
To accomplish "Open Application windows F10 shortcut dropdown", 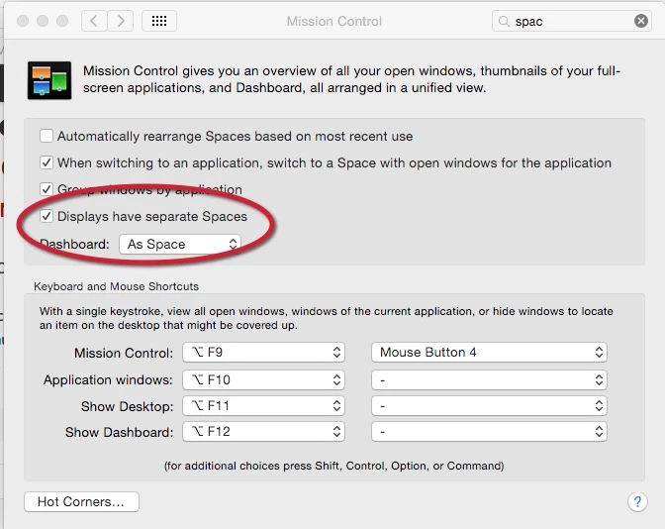I will [x=263, y=379].
